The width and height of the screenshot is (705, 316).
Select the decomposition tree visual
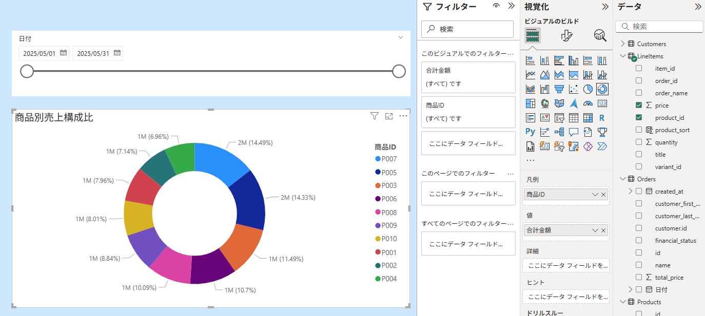(559, 132)
